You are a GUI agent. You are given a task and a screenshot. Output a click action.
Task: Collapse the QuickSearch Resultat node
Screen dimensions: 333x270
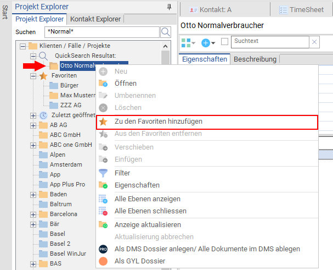(33, 56)
